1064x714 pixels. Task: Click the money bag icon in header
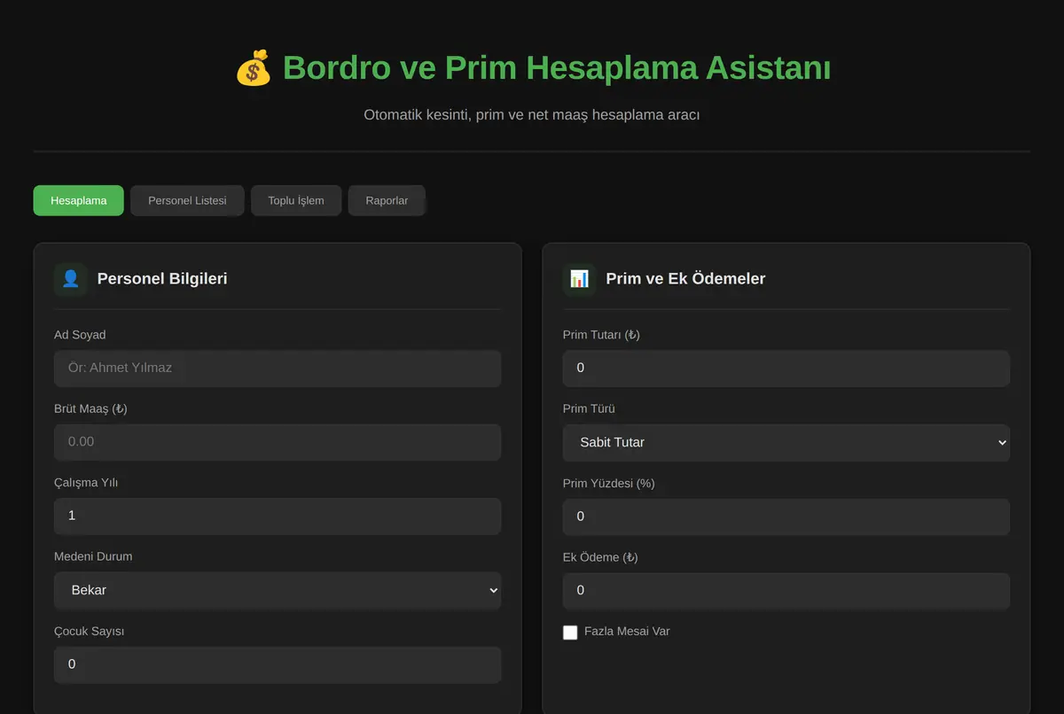click(253, 68)
